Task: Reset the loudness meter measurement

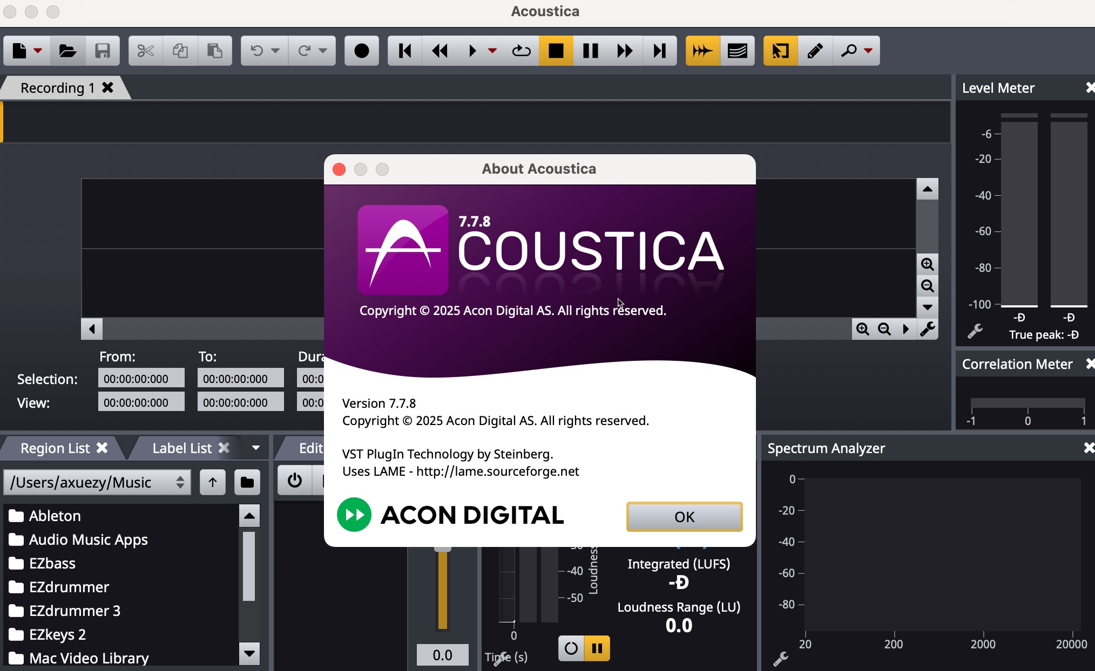Action: coord(571,648)
